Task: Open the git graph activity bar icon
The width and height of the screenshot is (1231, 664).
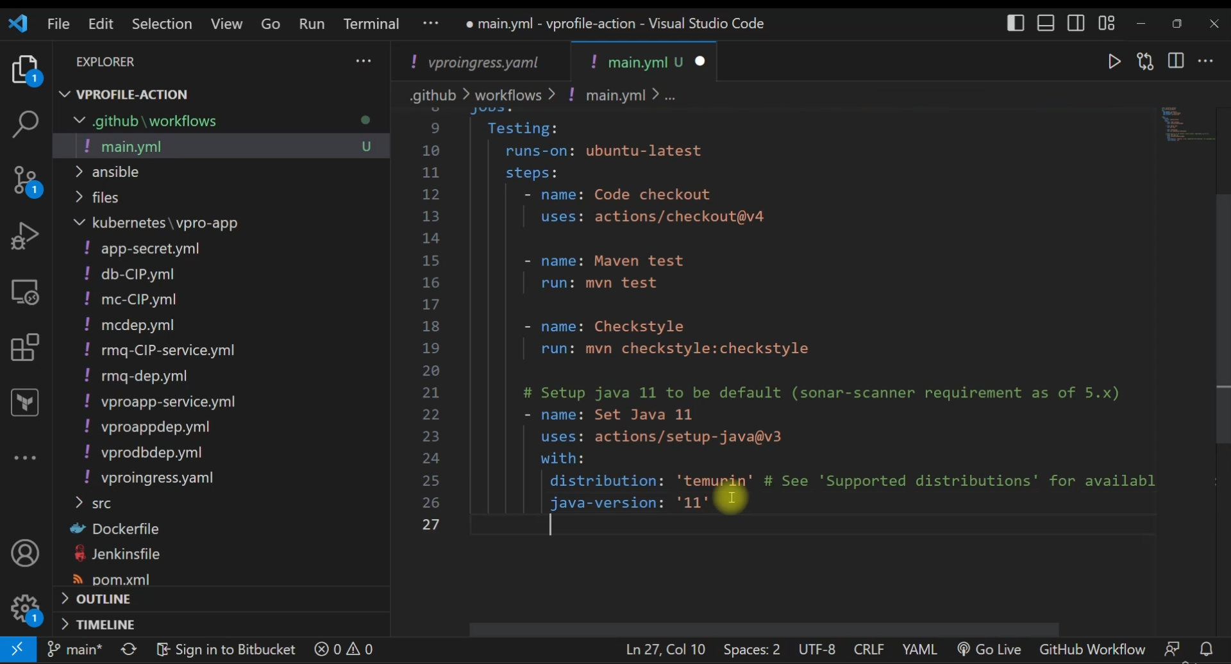Action: pyautogui.click(x=26, y=404)
